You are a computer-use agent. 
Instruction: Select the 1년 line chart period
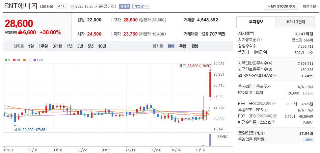69,46
